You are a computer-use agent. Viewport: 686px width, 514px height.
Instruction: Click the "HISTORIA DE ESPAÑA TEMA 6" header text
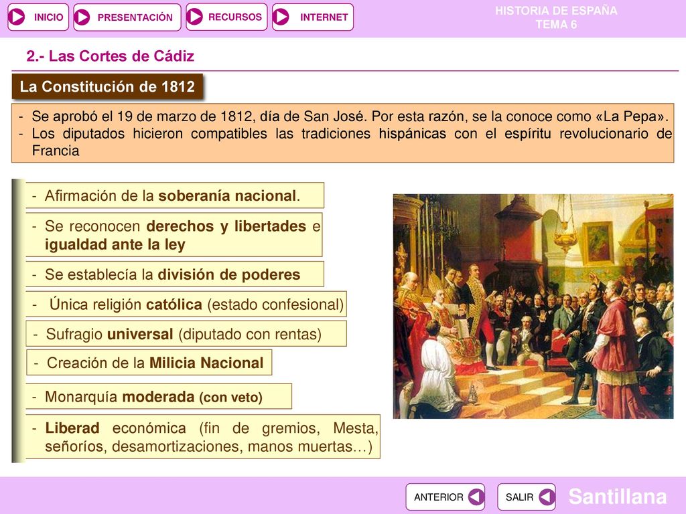click(x=556, y=17)
